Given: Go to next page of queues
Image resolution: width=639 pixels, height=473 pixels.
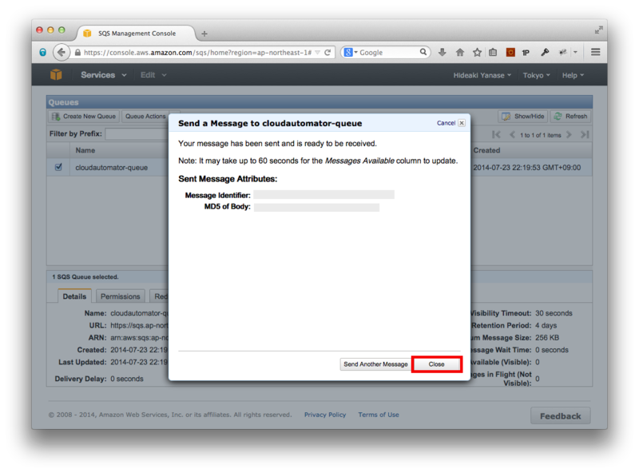Looking at the screenshot, I should coord(569,134).
